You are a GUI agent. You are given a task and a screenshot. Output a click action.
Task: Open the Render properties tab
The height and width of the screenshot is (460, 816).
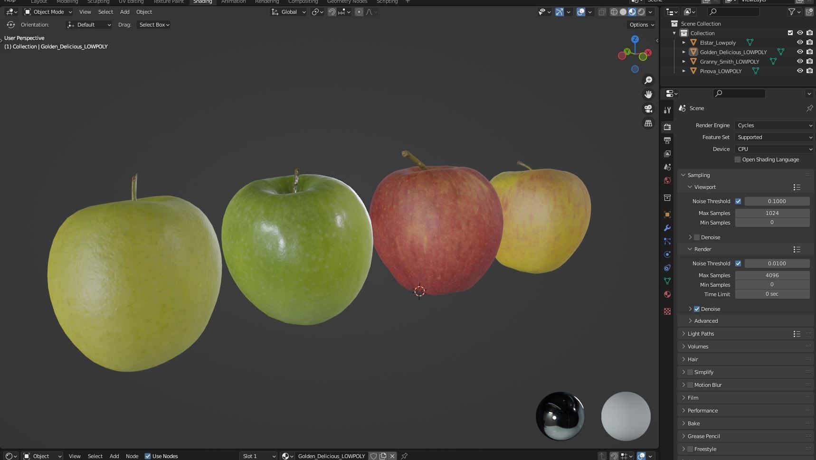click(667, 127)
